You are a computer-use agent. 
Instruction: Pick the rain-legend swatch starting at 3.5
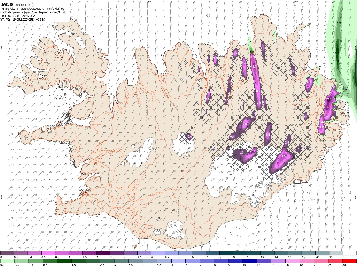click(135, 261)
